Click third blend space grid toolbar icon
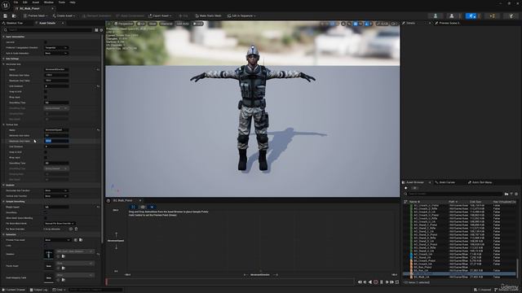This screenshot has height=293, width=522. click(x=152, y=207)
